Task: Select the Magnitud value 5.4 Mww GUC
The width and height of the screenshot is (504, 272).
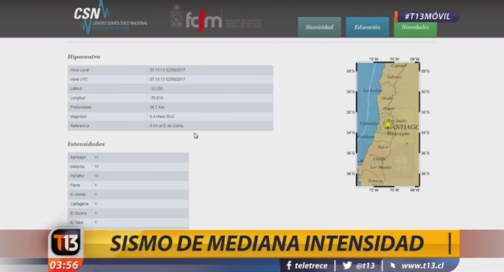Action: (x=162, y=116)
